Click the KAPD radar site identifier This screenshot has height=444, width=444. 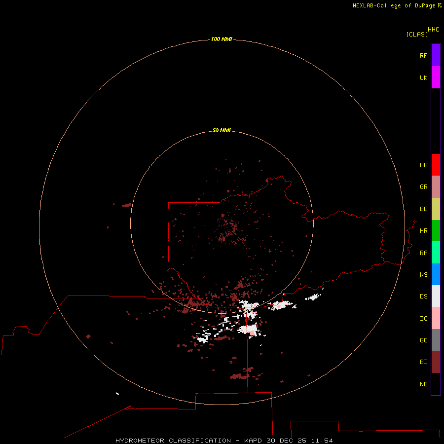(x=253, y=441)
